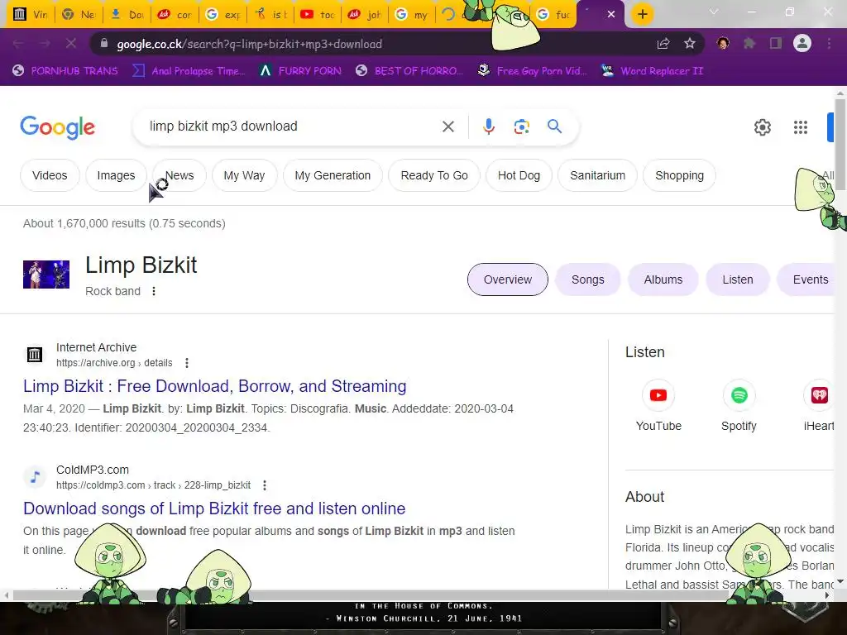Open more options for Internet Archive result
This screenshot has width=847, height=635.
[x=187, y=363]
